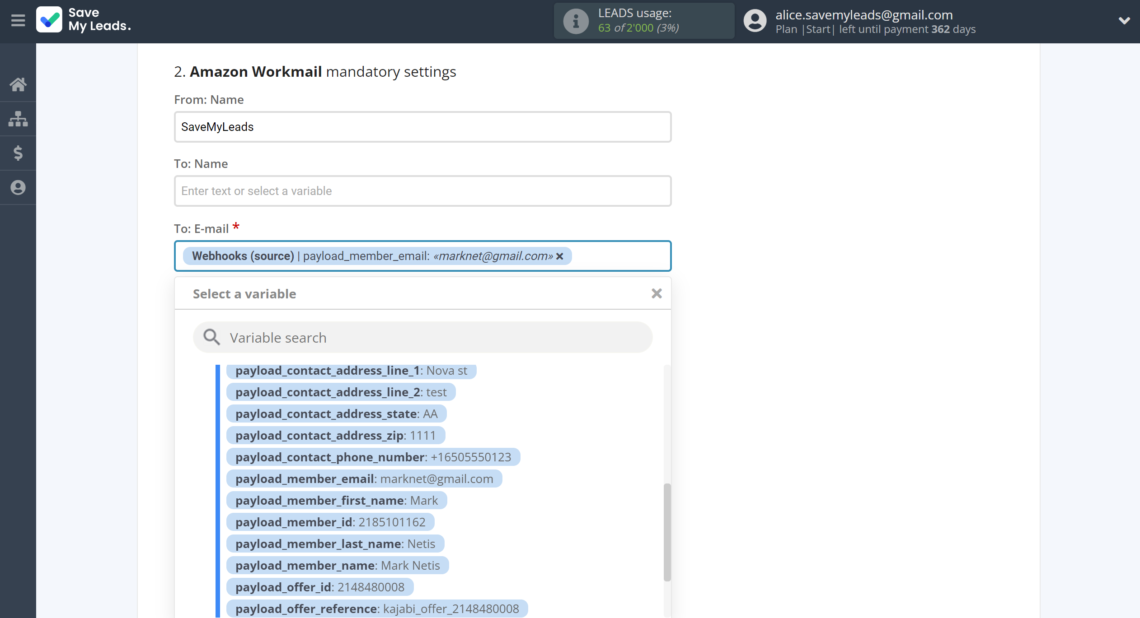Select payload_contact_address_line_1 variable
1140x618 pixels.
pyautogui.click(x=351, y=371)
